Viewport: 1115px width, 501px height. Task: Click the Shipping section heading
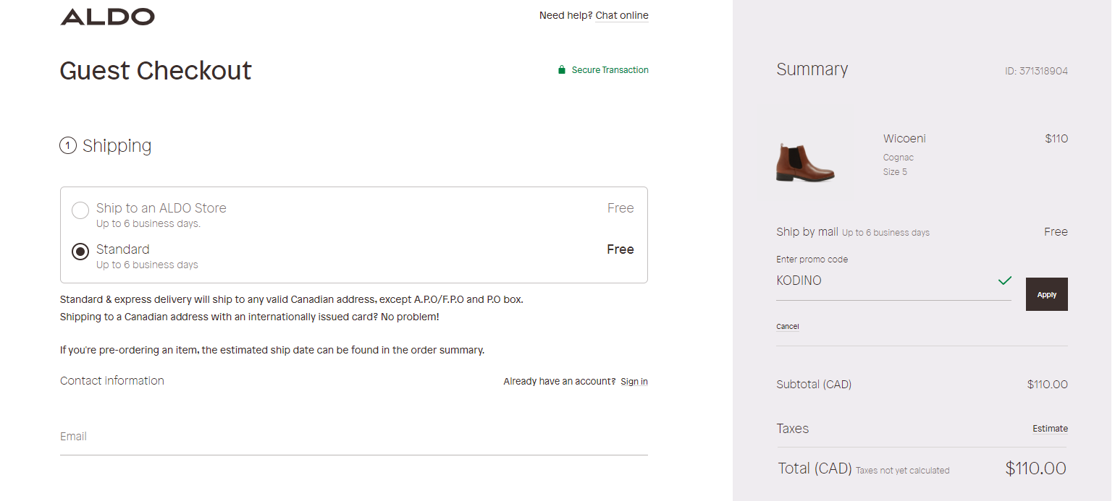(117, 146)
